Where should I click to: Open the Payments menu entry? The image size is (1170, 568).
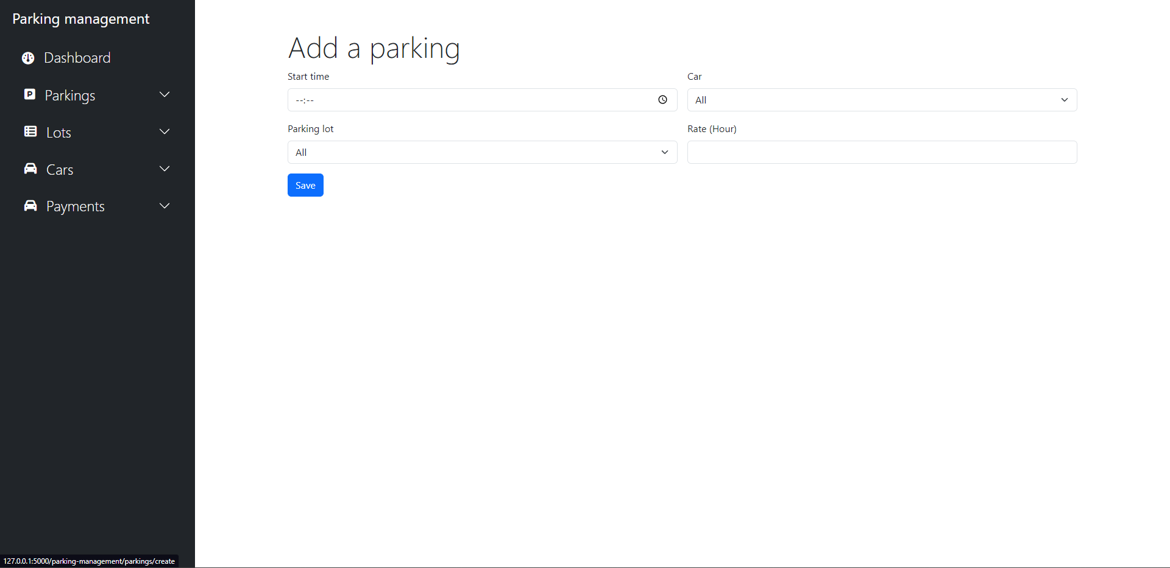(x=76, y=206)
